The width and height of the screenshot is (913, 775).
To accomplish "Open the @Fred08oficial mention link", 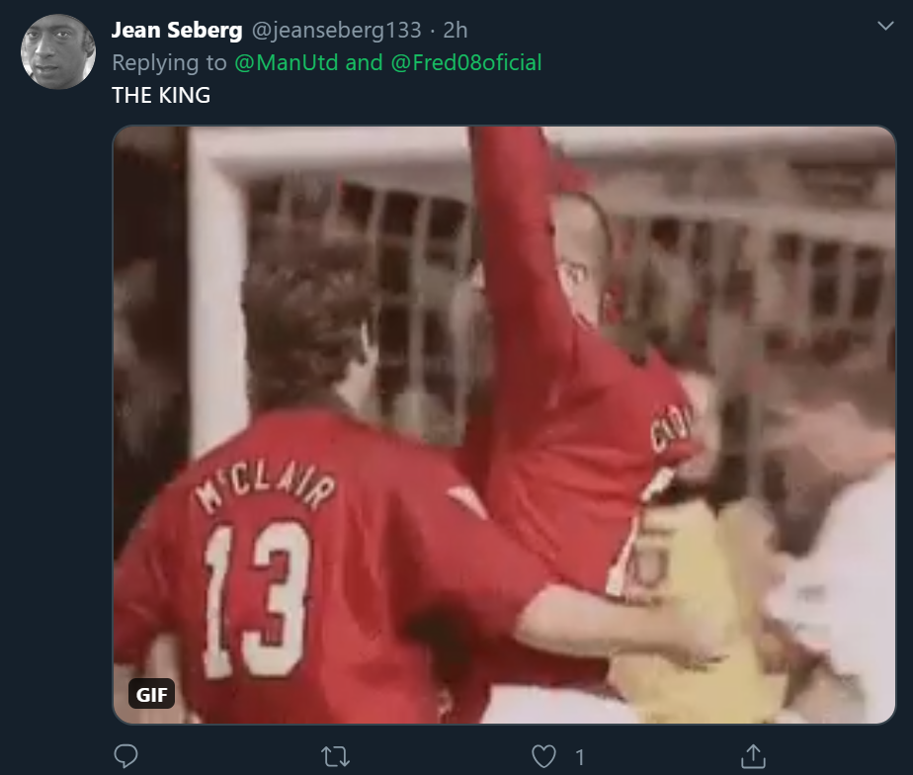I will tap(466, 63).
